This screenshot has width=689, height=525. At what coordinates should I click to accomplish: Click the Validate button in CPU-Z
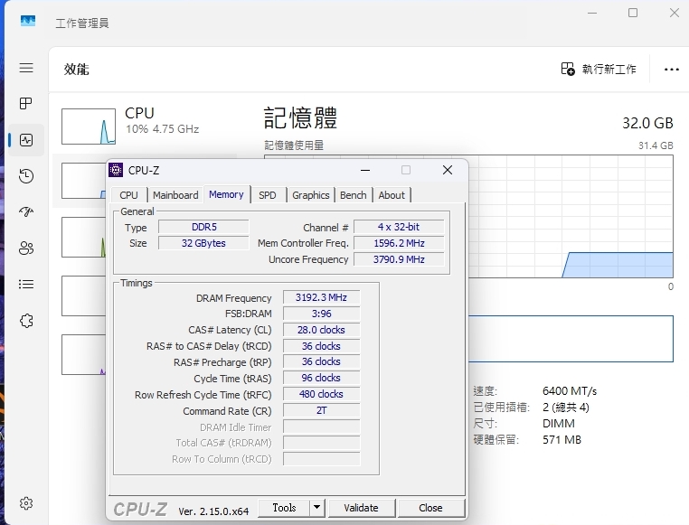click(x=361, y=508)
